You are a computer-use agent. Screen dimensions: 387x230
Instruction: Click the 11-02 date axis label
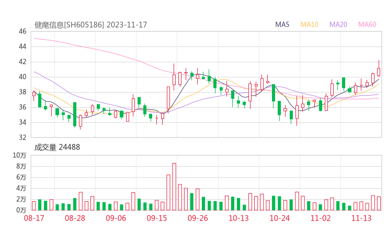point(321,218)
